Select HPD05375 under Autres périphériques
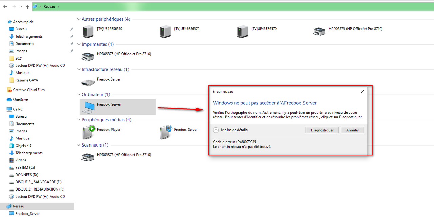The height and width of the screenshot is (223, 434). coord(348,31)
